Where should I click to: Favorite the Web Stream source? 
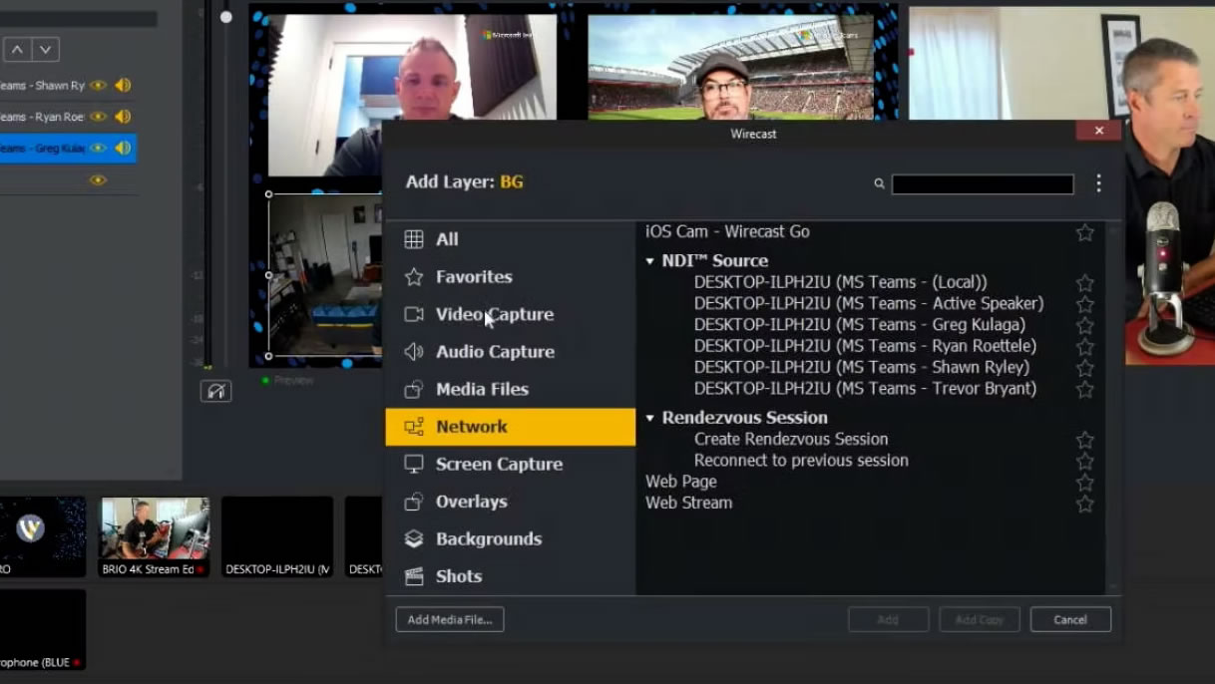pyautogui.click(x=1085, y=504)
